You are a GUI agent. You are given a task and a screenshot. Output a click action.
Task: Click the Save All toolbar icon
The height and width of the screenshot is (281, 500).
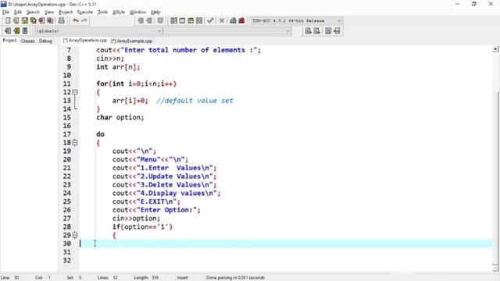tap(33, 21)
